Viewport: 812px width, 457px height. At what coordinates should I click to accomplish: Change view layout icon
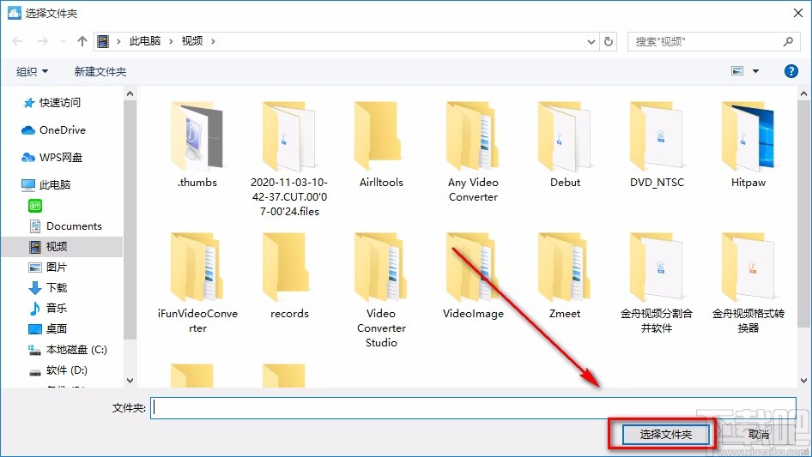737,71
